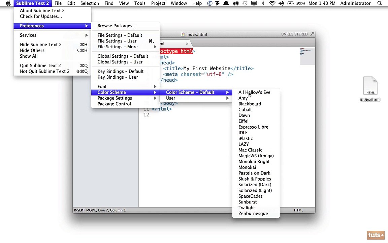
Task: Open the Bluetooth menu icon
Action: pos(263,3)
